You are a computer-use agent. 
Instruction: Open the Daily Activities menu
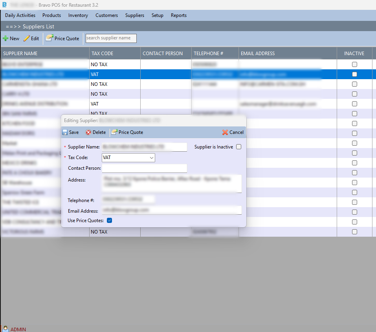[20, 15]
